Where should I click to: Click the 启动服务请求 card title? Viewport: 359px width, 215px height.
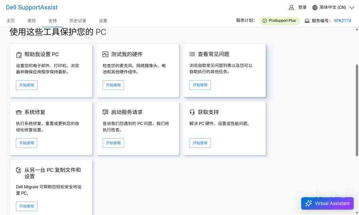click(x=127, y=112)
